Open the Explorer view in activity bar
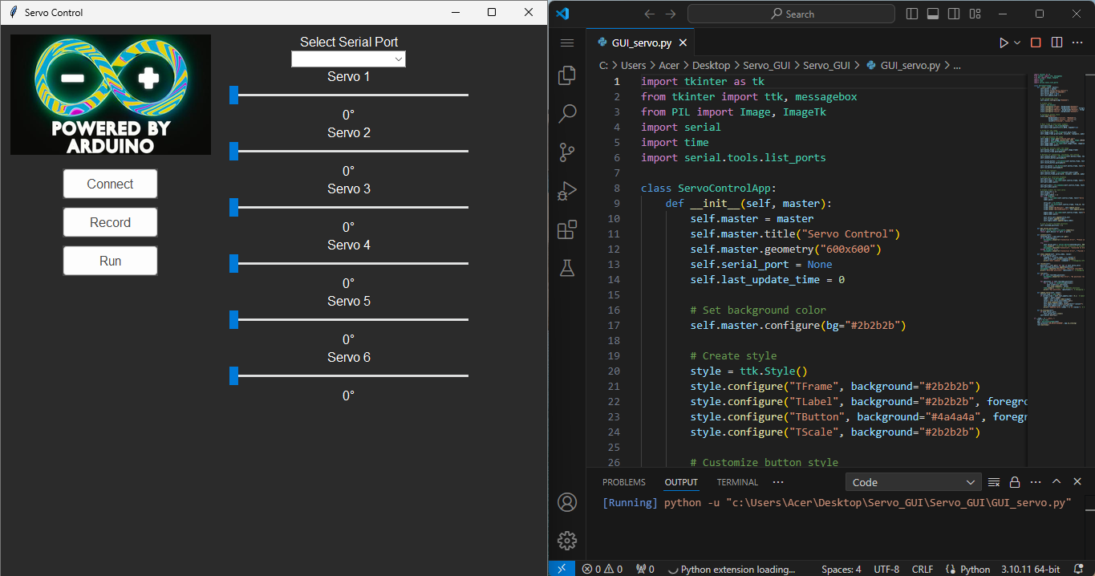Viewport: 1095px width, 576px height. click(567, 75)
